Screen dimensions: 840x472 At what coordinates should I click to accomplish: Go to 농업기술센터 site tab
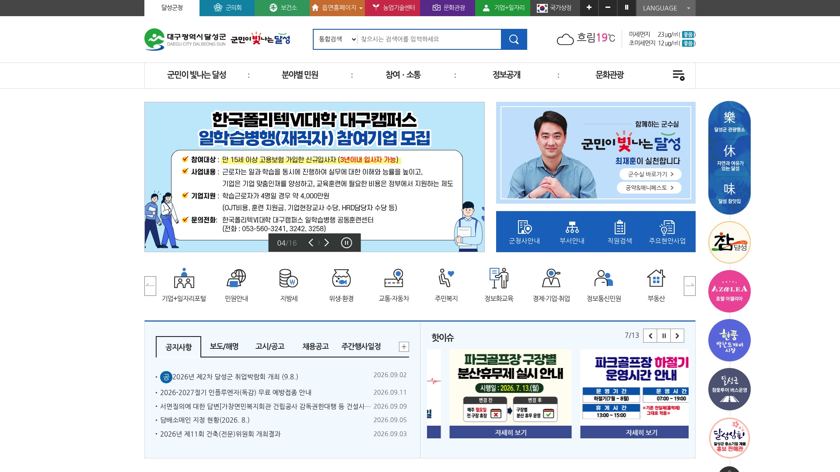point(392,8)
